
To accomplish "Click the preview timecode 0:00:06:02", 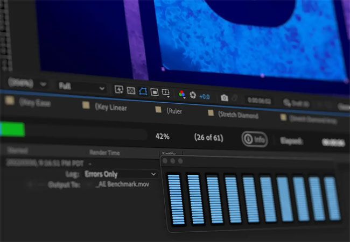I will [x=259, y=101].
